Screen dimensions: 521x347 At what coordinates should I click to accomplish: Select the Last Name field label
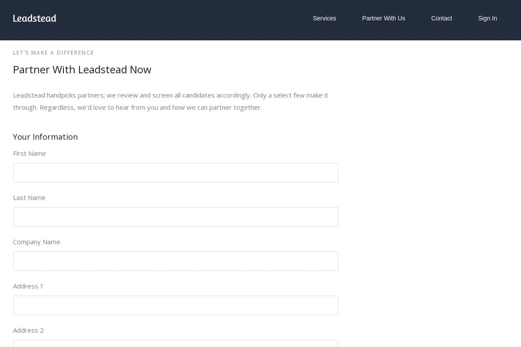point(29,197)
